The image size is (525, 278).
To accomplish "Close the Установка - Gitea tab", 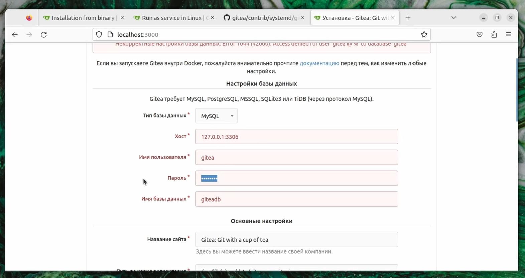I will 393,18.
